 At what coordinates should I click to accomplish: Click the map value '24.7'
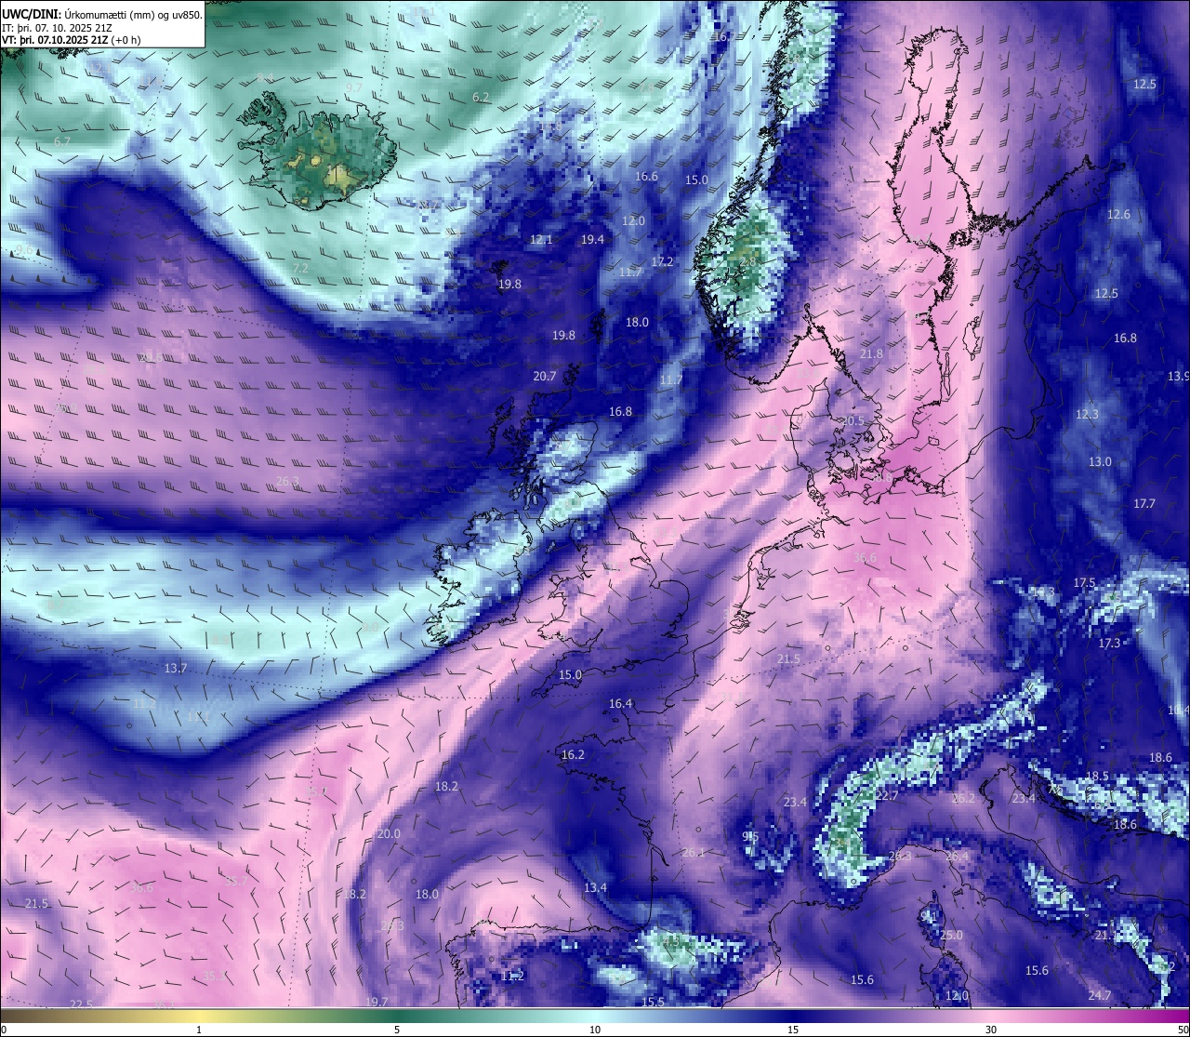1100,995
